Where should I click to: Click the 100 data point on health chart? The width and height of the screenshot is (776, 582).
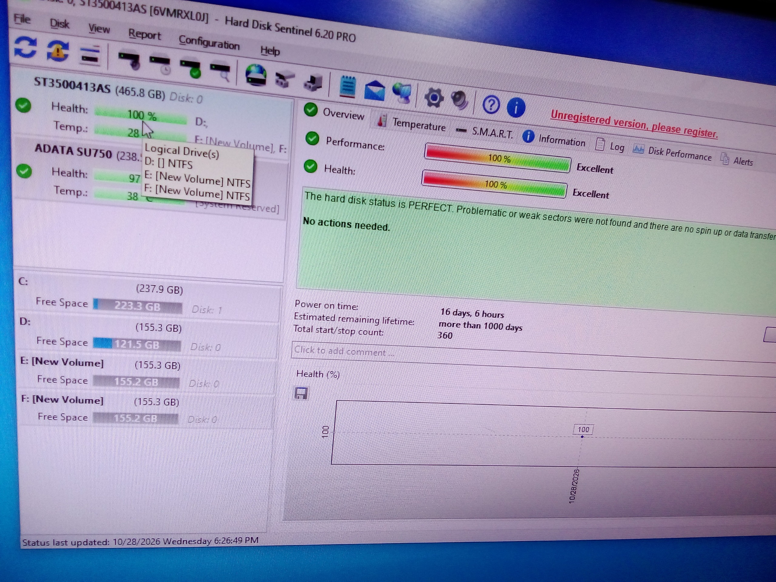click(x=582, y=437)
